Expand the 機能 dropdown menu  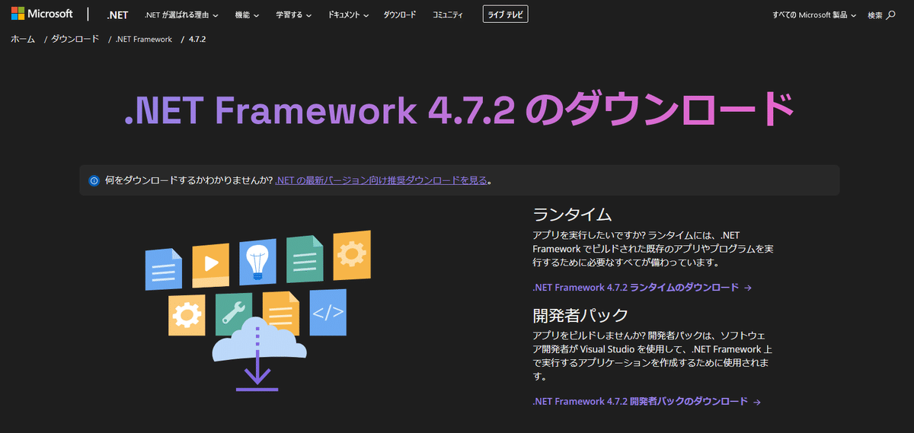point(247,14)
